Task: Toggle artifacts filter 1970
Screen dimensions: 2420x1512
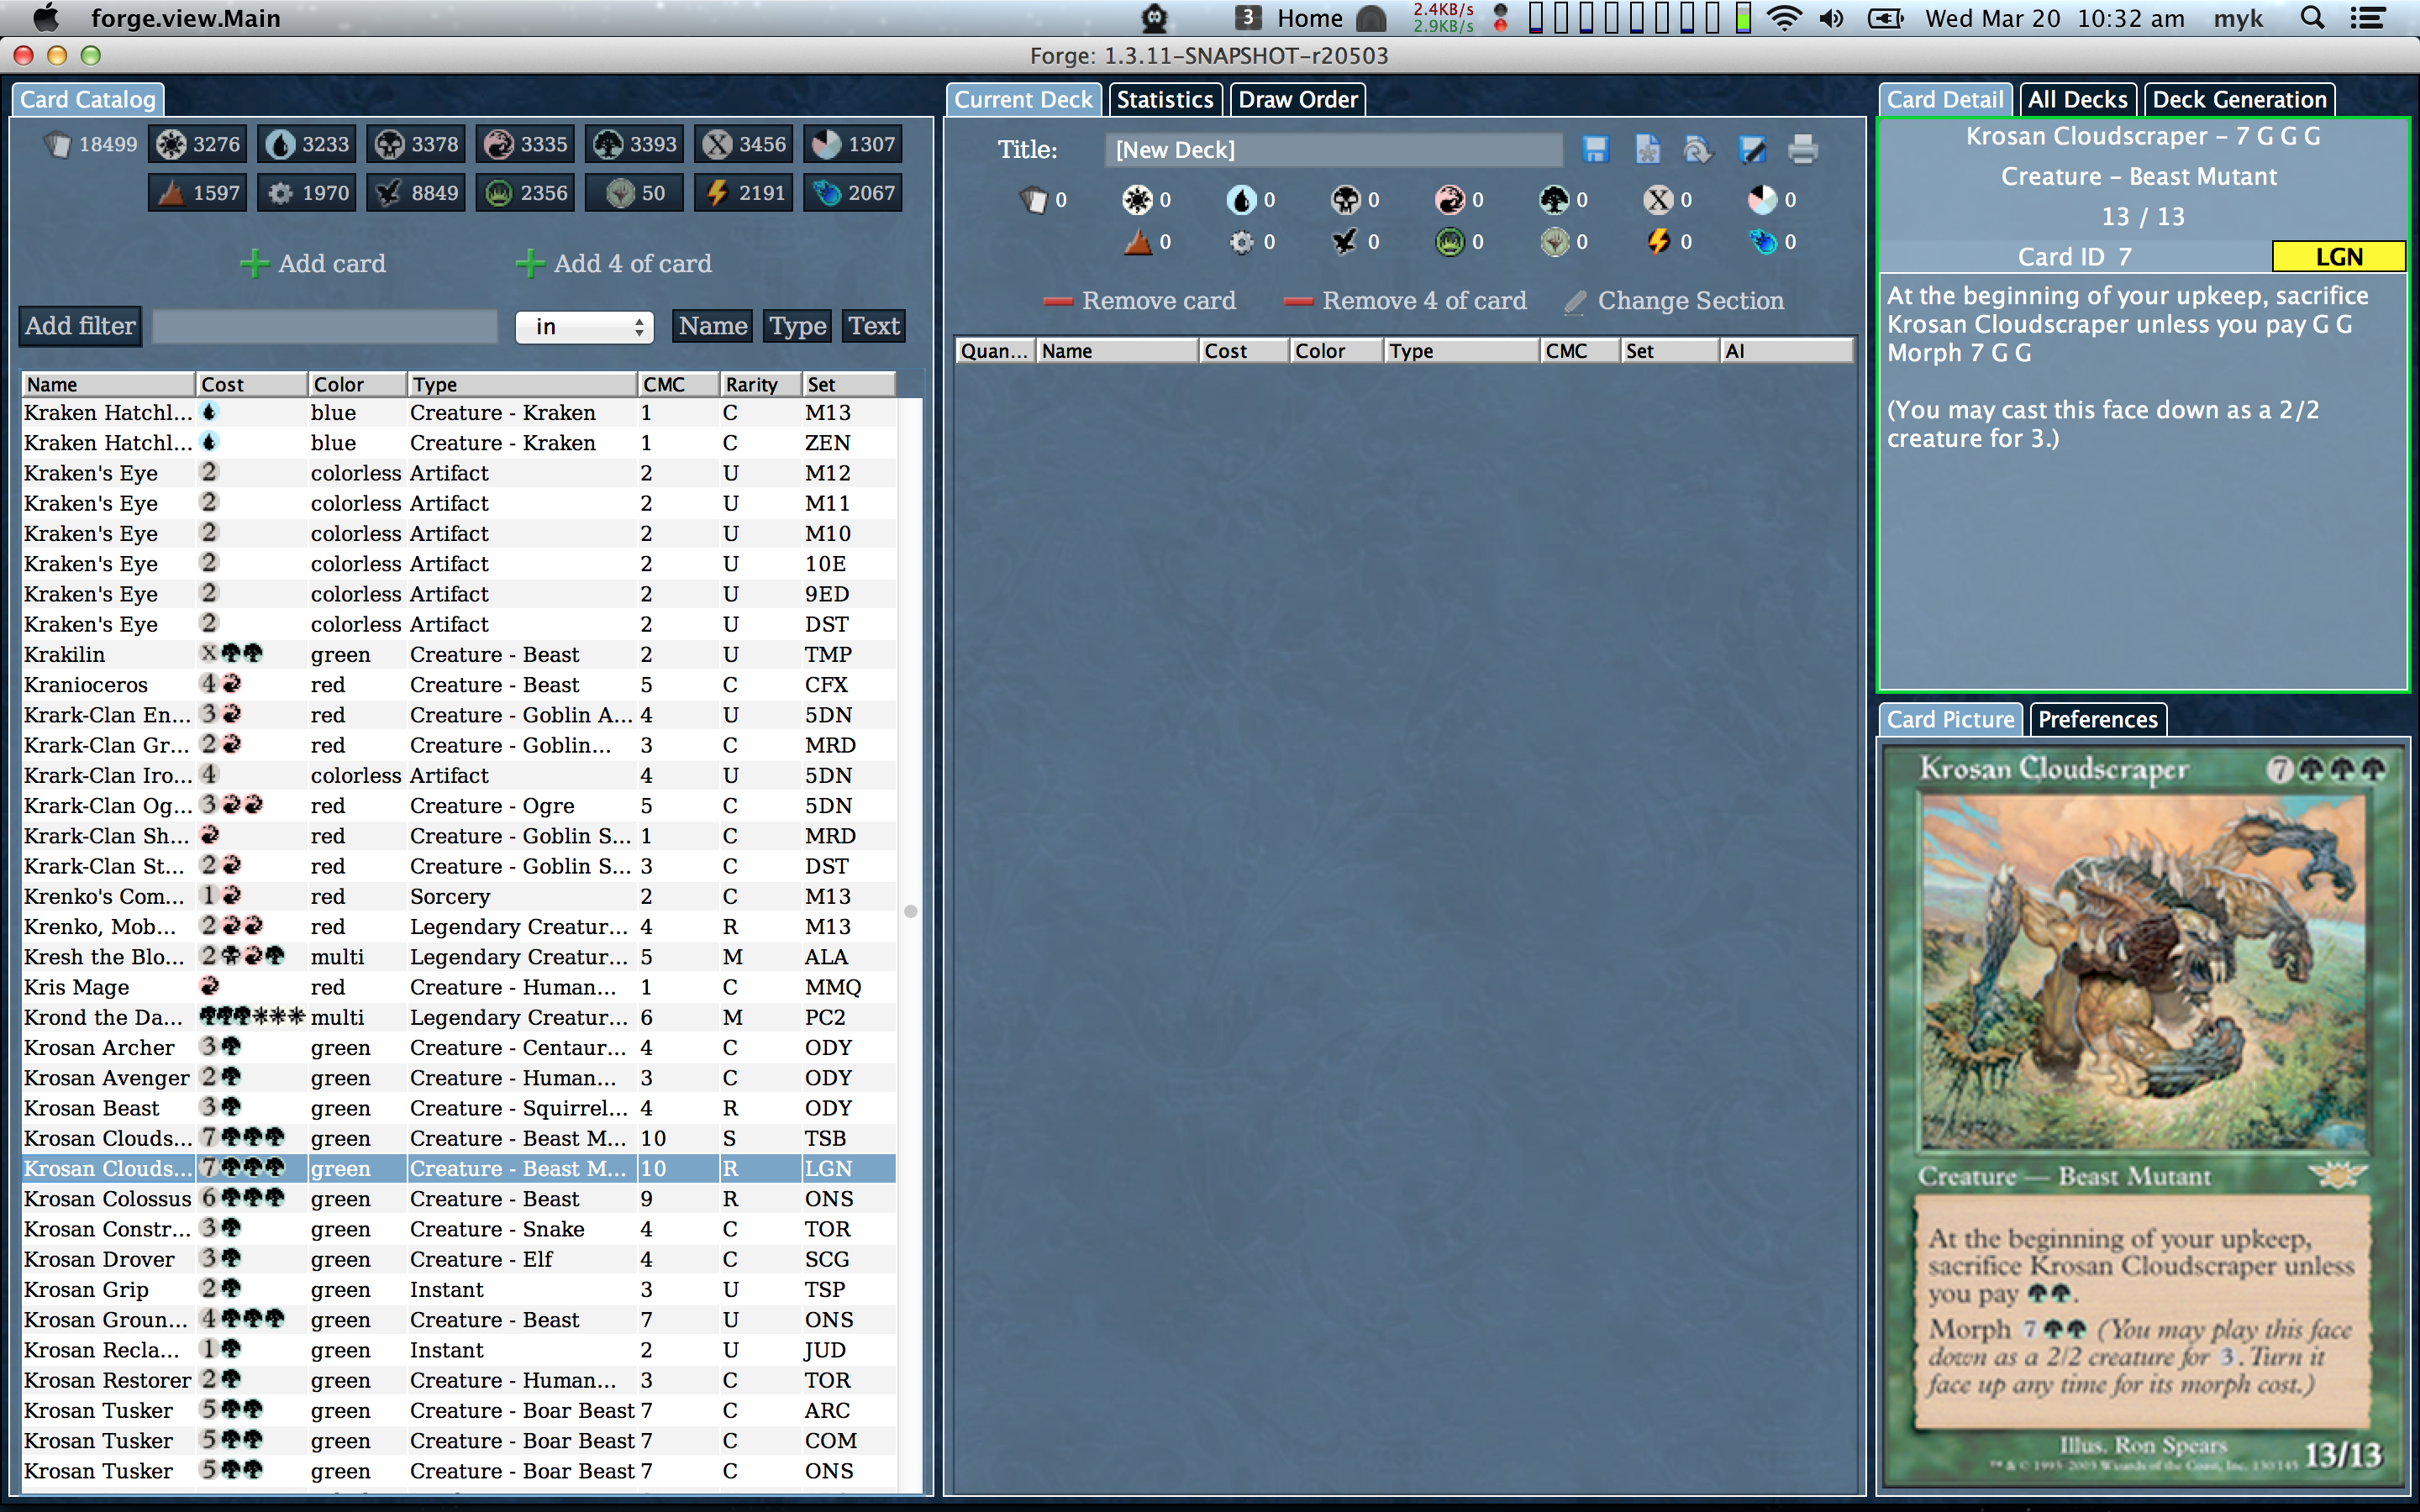Action: click(x=306, y=193)
